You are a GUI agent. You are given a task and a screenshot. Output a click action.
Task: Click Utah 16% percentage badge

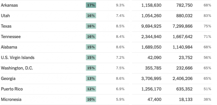coord(91,16)
